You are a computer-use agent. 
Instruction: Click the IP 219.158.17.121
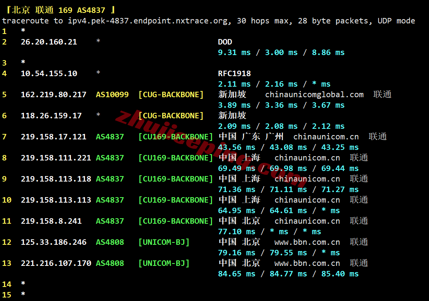pyautogui.click(x=53, y=137)
